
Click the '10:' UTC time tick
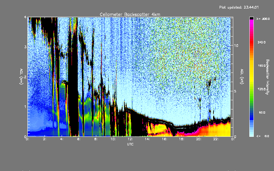[x=113, y=139]
